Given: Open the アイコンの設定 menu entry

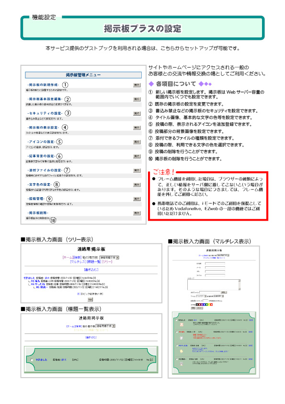Looking at the screenshot, I should point(41,142).
